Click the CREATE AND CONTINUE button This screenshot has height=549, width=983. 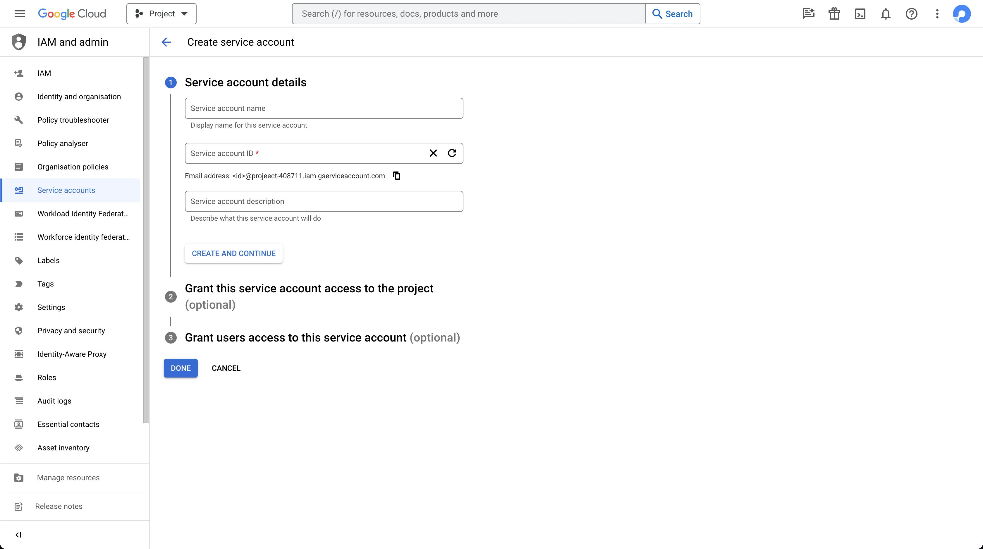coord(233,253)
